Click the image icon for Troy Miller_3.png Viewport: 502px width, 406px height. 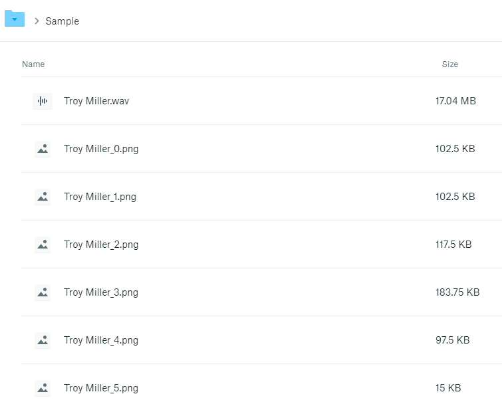tap(43, 292)
